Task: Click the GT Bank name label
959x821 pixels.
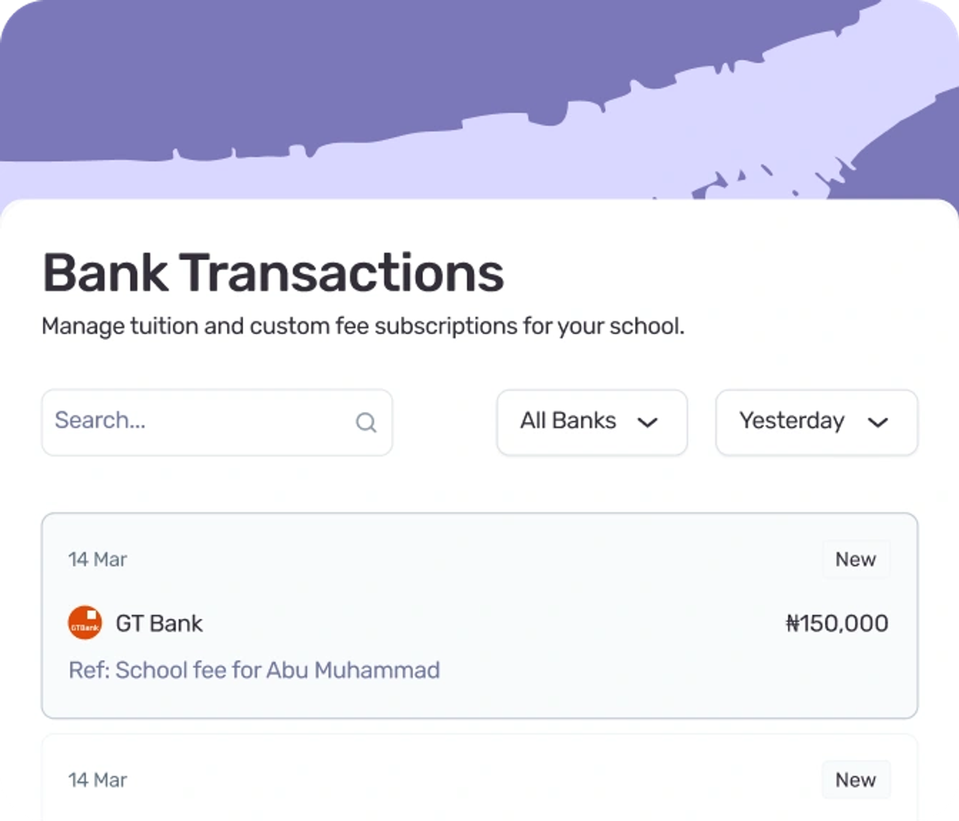Action: click(159, 623)
